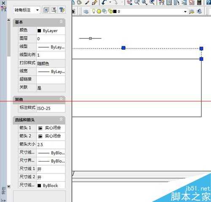
Task: Click the 尺寸线 2 value 开
Action: click(x=51, y=178)
